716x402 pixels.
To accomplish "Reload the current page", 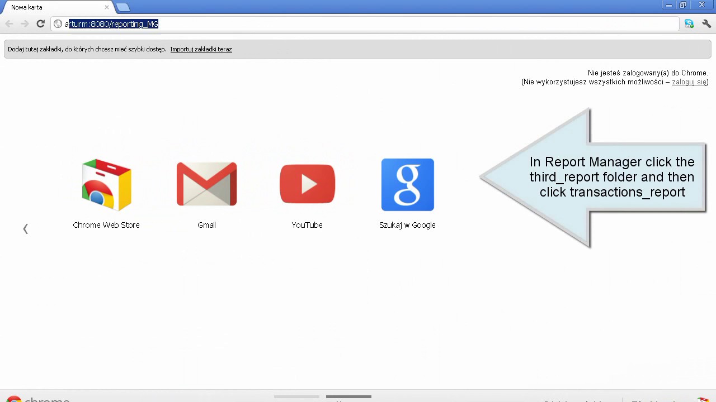I will [40, 23].
